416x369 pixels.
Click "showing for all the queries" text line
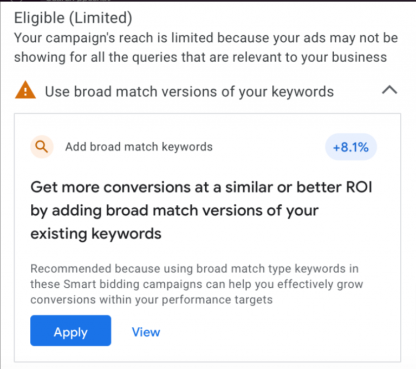point(200,57)
